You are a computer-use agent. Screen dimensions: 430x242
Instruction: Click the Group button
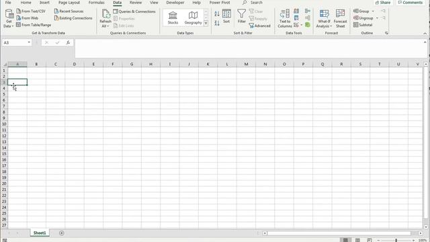click(361, 11)
